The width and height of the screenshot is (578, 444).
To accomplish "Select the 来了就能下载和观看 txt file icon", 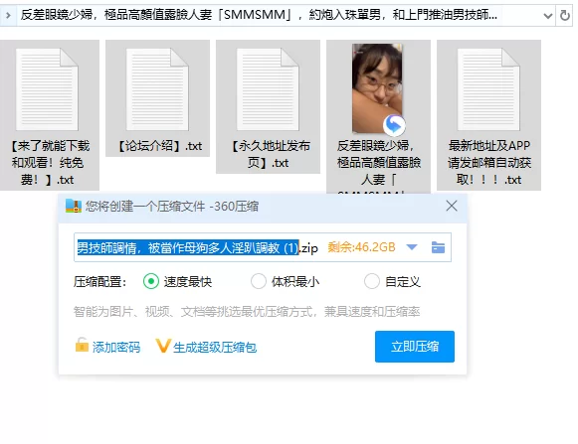I will click(x=47, y=89).
